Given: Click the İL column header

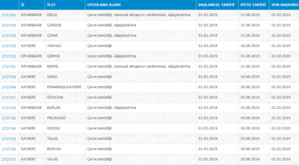Looking at the screenshot, I should tap(23, 5).
